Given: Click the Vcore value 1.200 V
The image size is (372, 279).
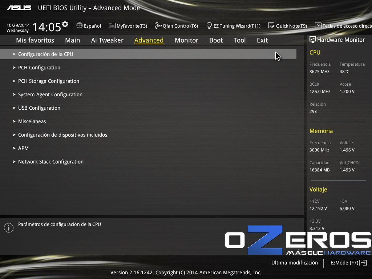Looking at the screenshot, I should 347,91.
